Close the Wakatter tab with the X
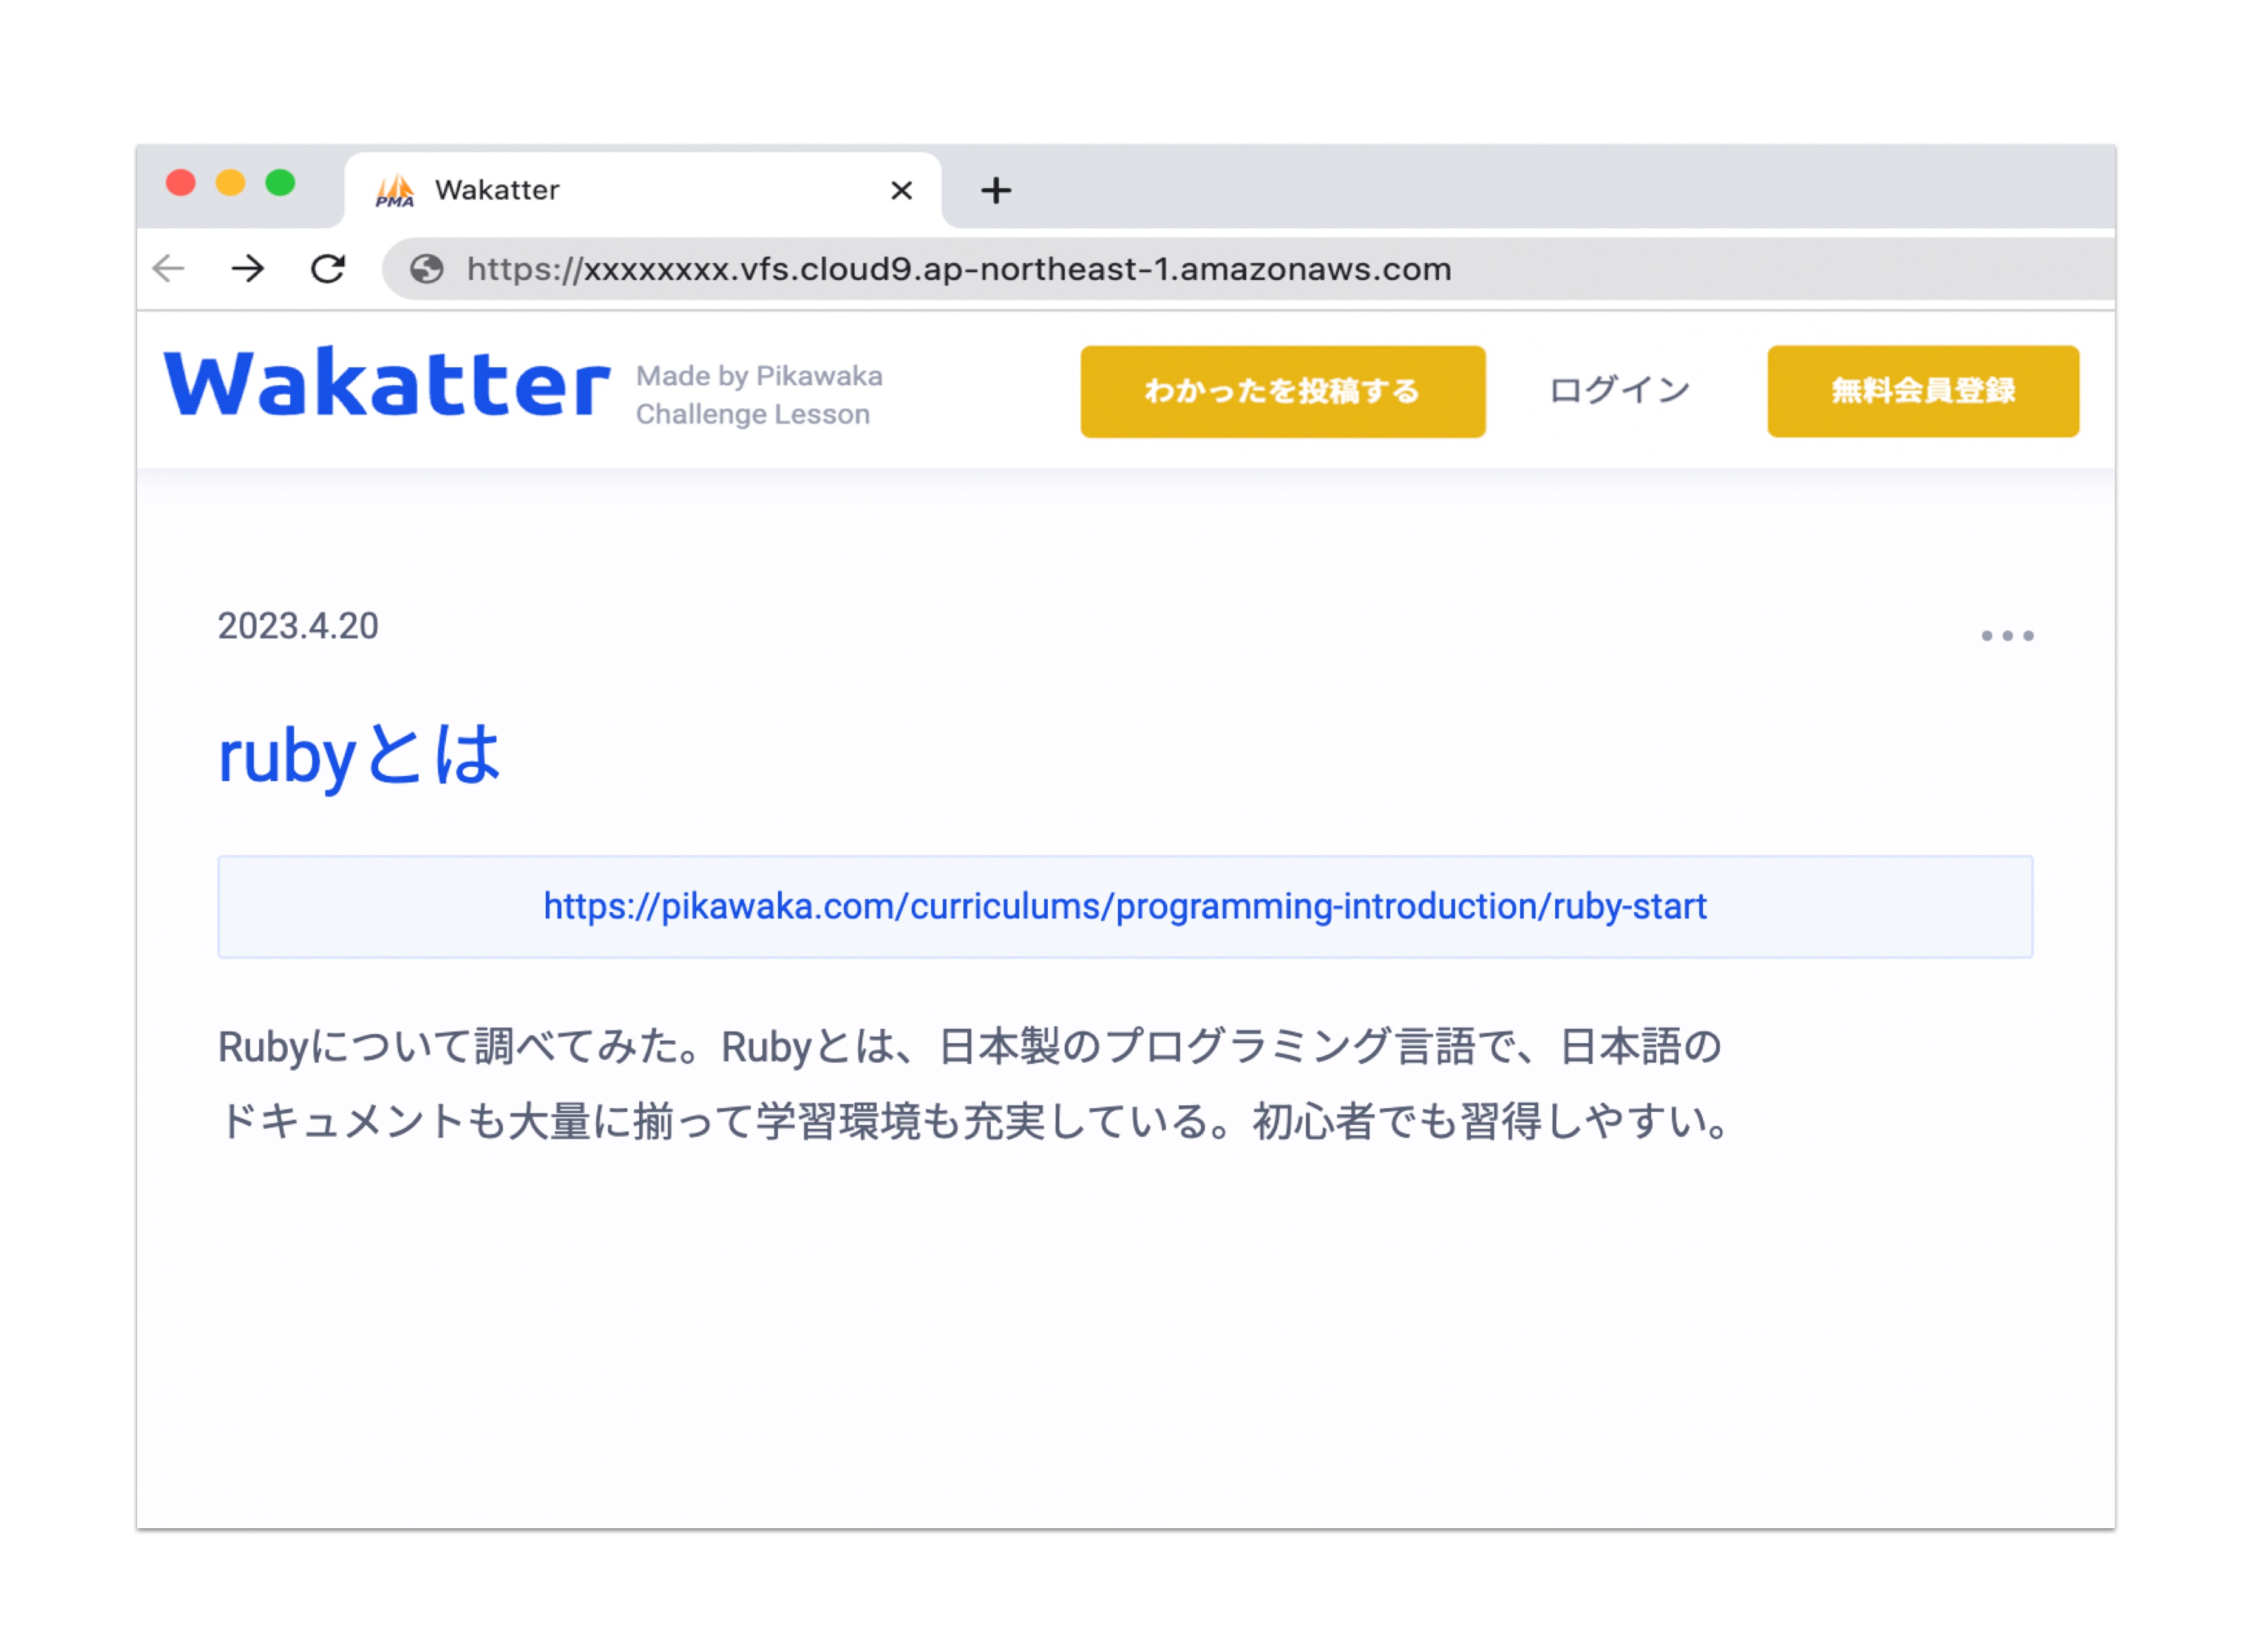The width and height of the screenshot is (2251, 1652). click(x=902, y=190)
